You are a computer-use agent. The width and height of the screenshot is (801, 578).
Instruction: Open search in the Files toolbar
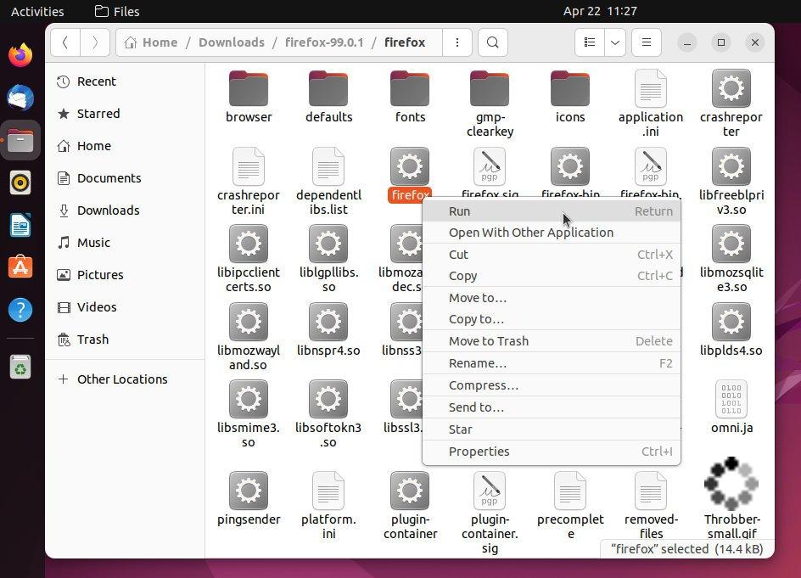pos(492,42)
